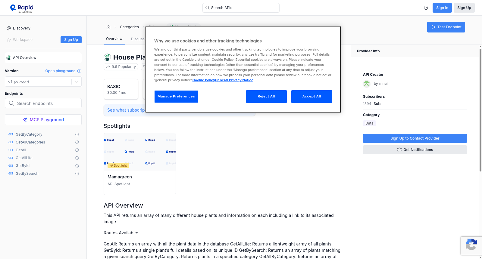The width and height of the screenshot is (482, 259).
Task: Click Sign Up to Contact Provider
Action: point(415,138)
